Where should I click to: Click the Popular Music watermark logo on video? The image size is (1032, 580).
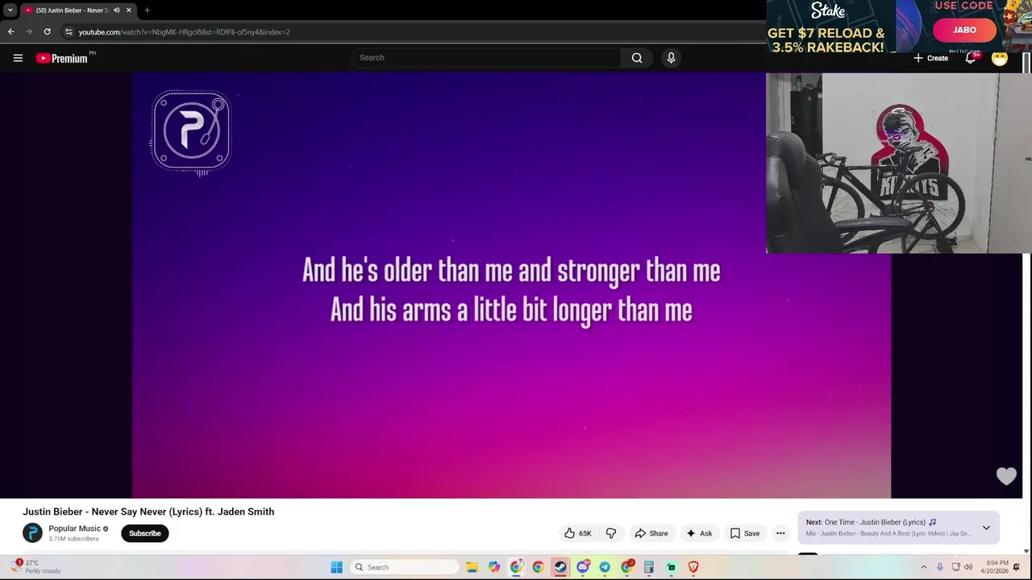[x=191, y=131]
